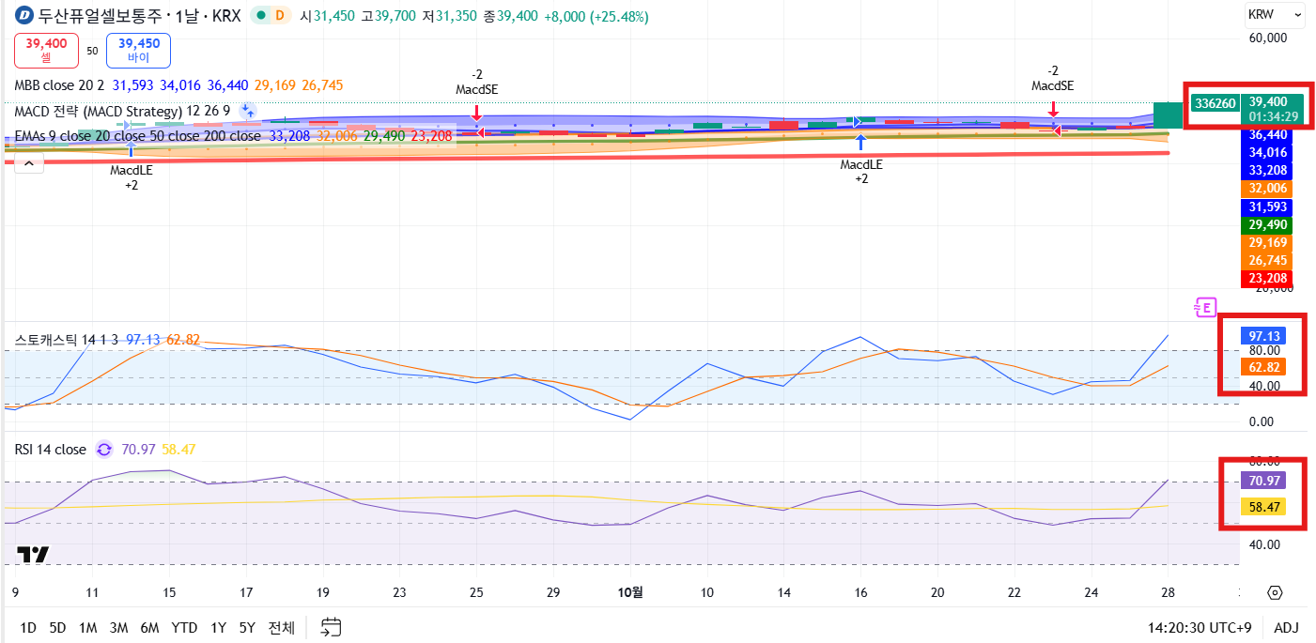The height and width of the screenshot is (643, 1316).
Task: Select the 6M range tab
Action: tap(149, 628)
